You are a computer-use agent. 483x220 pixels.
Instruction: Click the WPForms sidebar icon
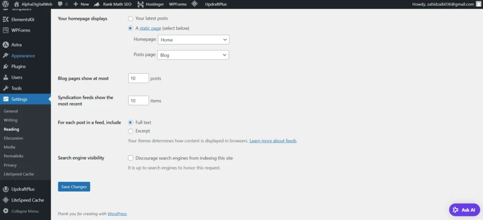pyautogui.click(x=6, y=30)
